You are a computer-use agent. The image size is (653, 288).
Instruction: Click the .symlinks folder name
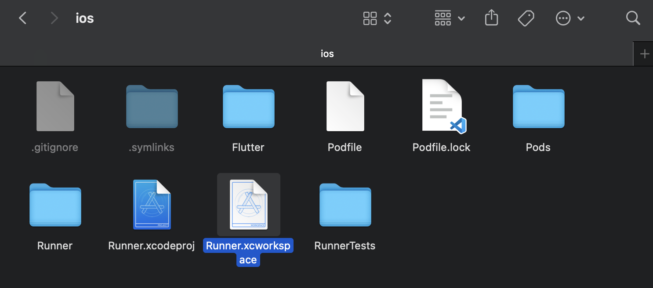(152, 148)
